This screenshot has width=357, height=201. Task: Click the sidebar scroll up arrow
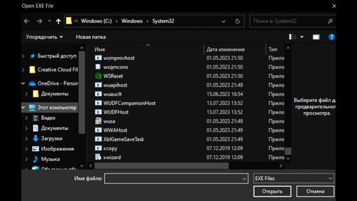click(82, 48)
